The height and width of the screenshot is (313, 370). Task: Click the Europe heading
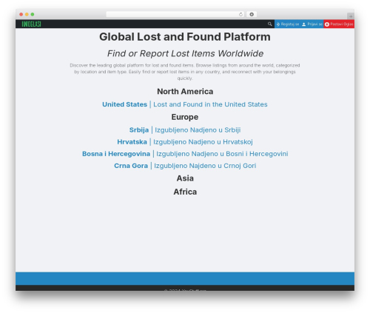point(185,117)
